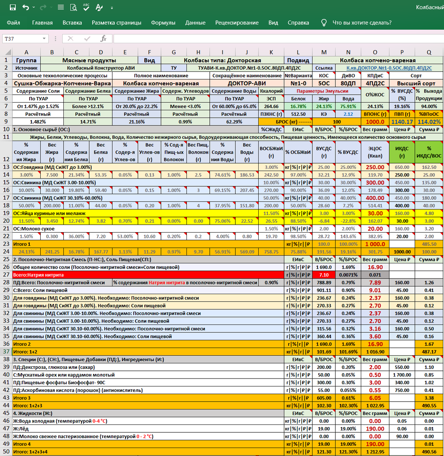Select row 13 header
This screenshot has width=444, height=456.
point(6,167)
